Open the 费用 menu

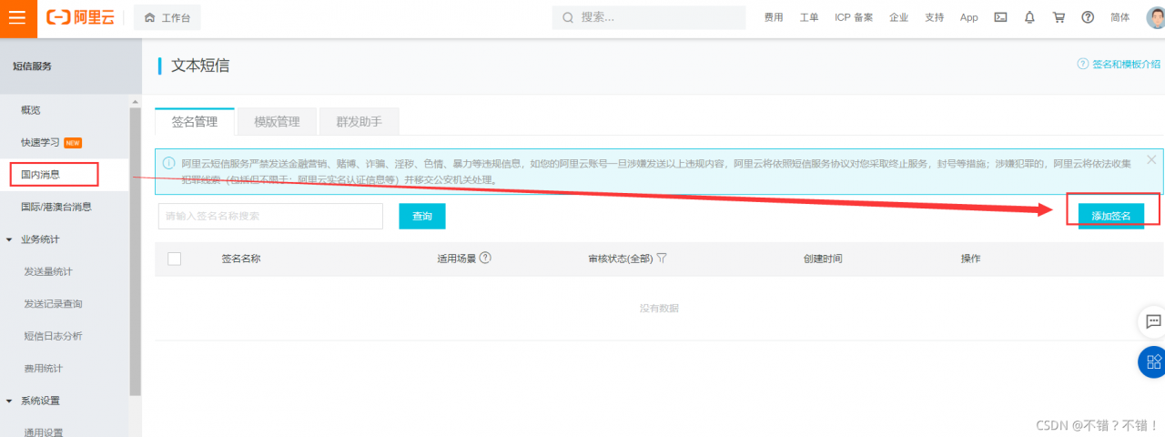(x=774, y=17)
